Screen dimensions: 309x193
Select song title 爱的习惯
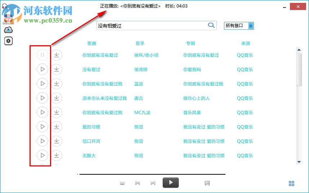pyautogui.click(x=91, y=127)
